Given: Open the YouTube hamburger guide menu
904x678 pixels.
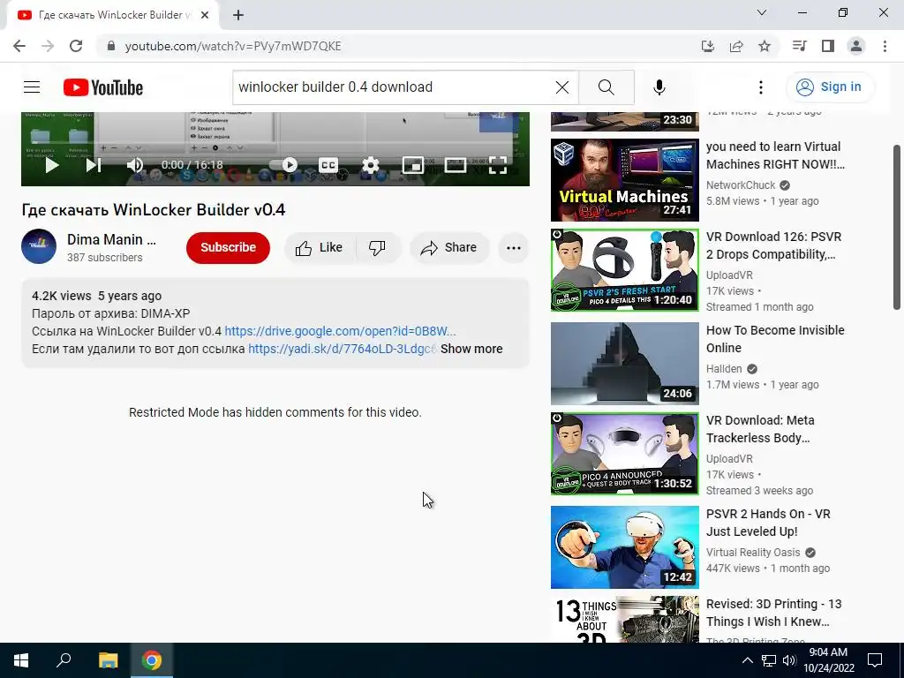Looking at the screenshot, I should click(x=32, y=87).
